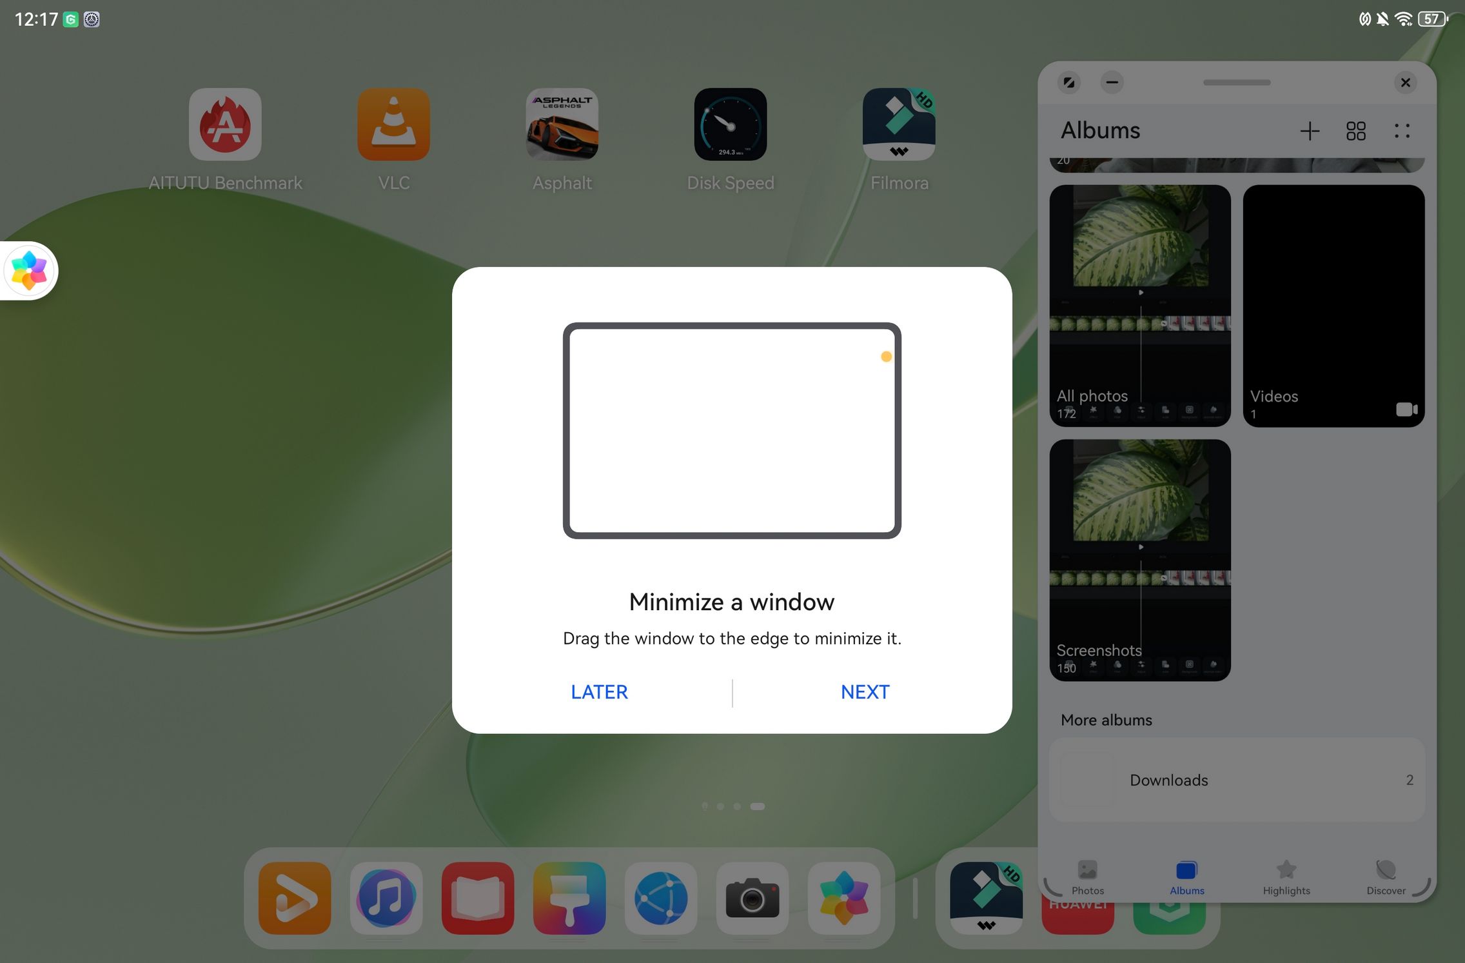Open the AITUTU Benchmark app

[x=225, y=124]
